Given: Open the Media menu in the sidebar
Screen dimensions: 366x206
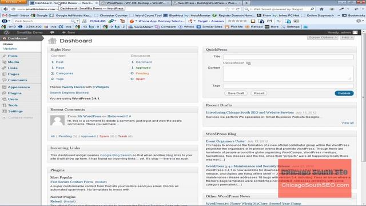Looking at the screenshot, I should pos(13,62).
